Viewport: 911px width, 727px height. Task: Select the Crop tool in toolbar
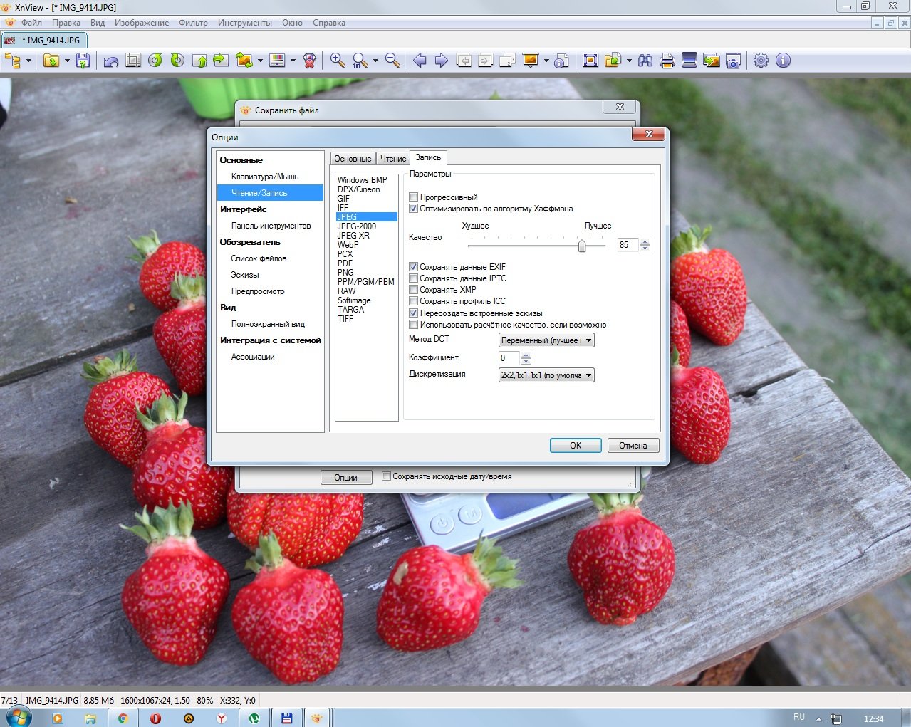[x=132, y=61]
